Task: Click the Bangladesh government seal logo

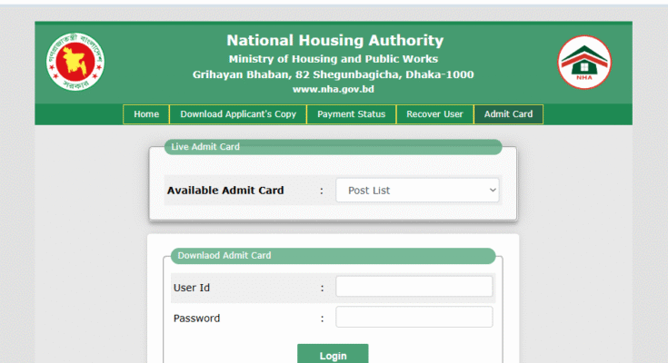Action: pos(75,62)
